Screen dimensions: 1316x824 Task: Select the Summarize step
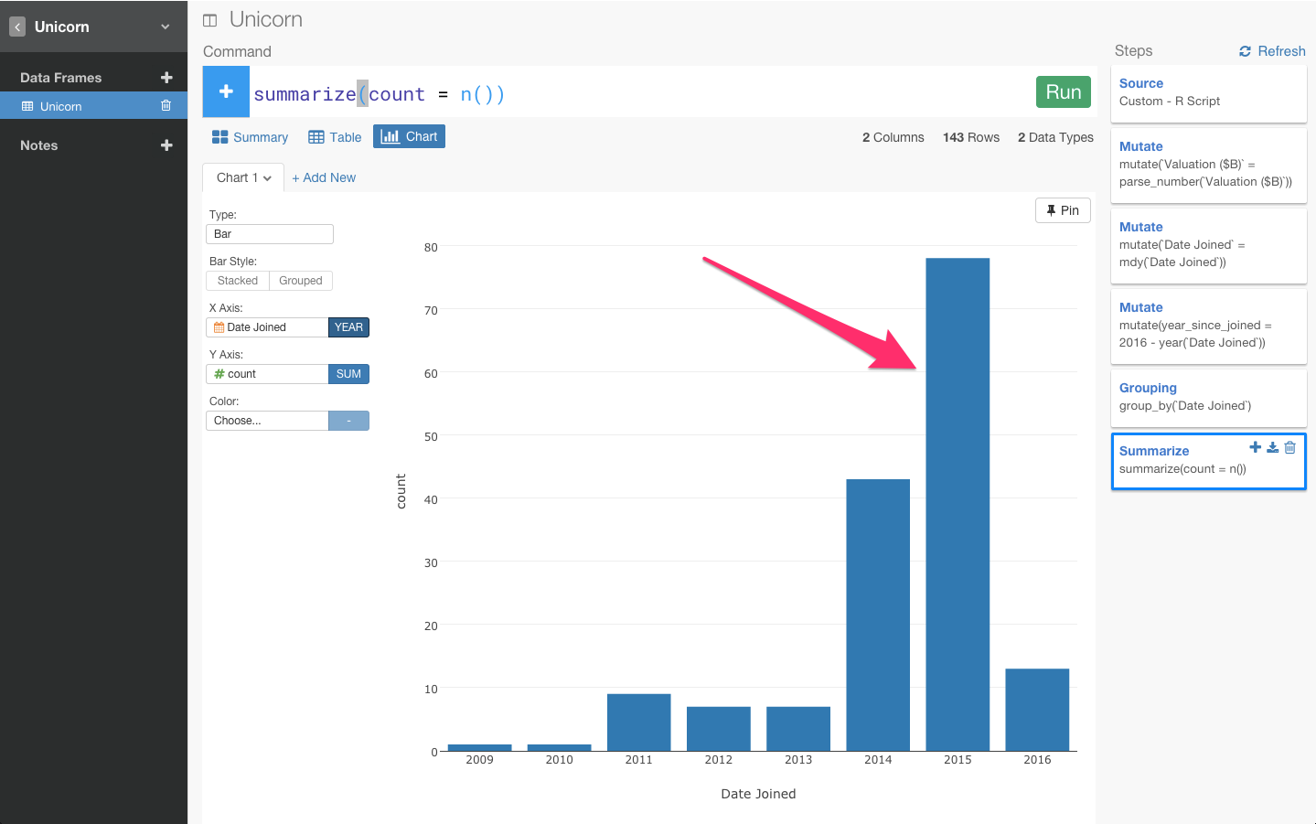(x=1209, y=461)
